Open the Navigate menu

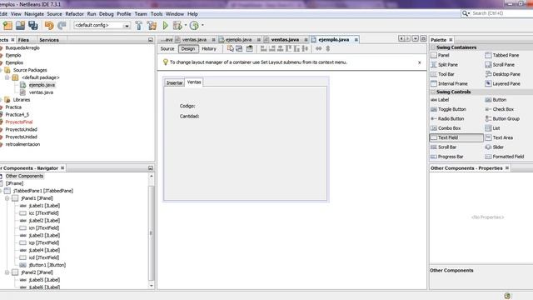point(34,14)
